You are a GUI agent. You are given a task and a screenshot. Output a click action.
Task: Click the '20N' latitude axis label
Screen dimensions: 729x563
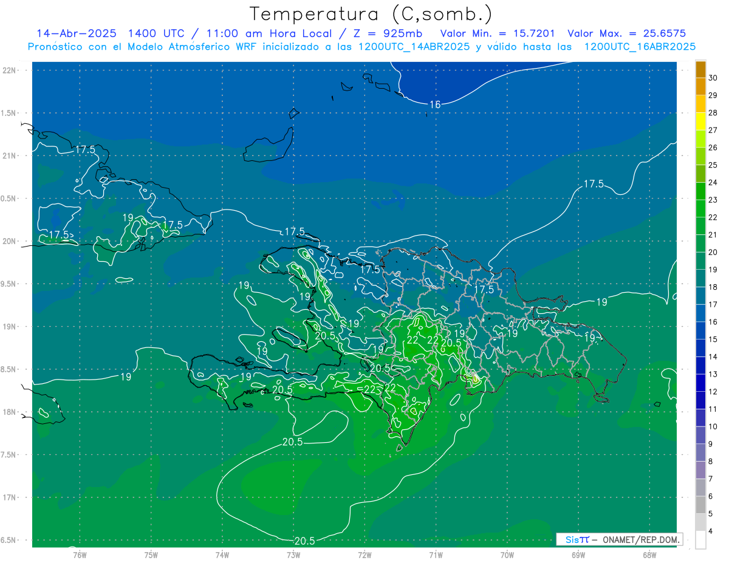(10, 241)
